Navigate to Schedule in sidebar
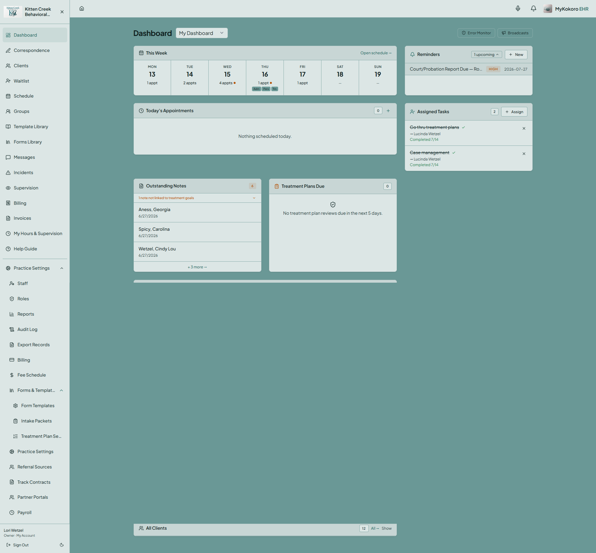 click(x=35, y=96)
